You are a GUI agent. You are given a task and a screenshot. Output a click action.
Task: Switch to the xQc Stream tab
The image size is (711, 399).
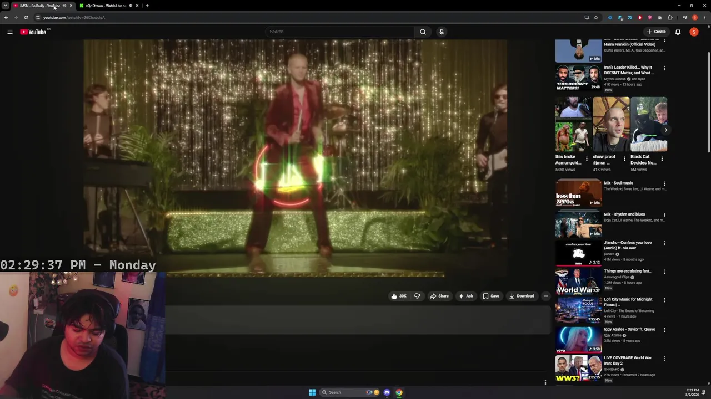click(x=106, y=6)
